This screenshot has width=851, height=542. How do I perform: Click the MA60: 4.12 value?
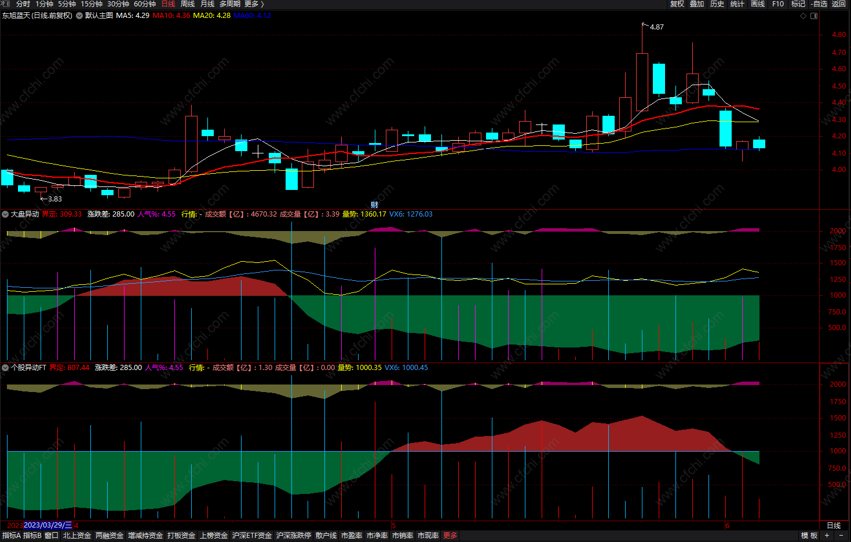tap(252, 16)
